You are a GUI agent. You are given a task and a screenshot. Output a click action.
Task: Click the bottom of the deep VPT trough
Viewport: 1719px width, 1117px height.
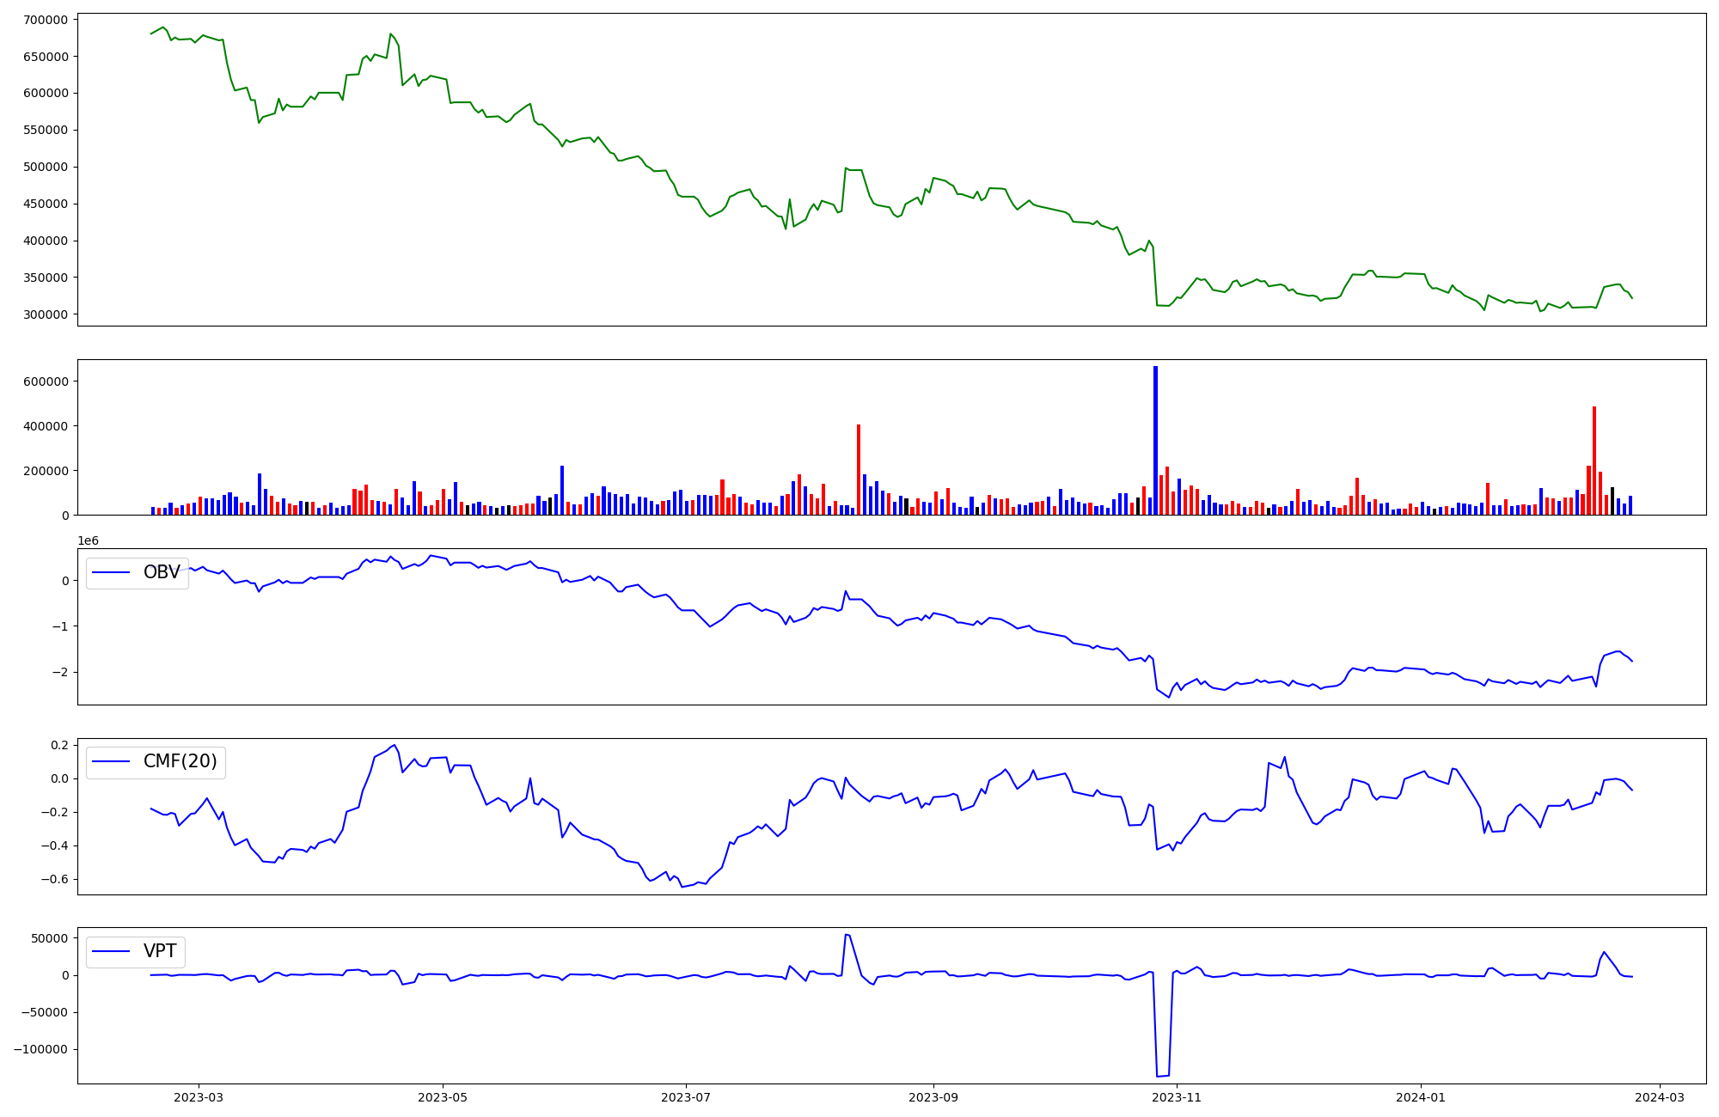(1162, 1075)
